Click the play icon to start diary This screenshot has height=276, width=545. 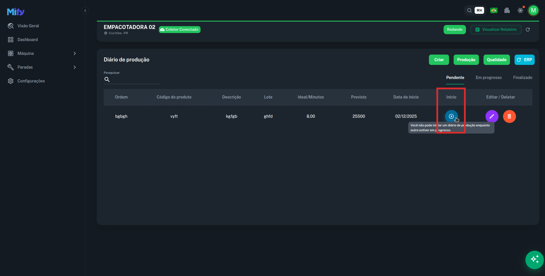click(451, 116)
